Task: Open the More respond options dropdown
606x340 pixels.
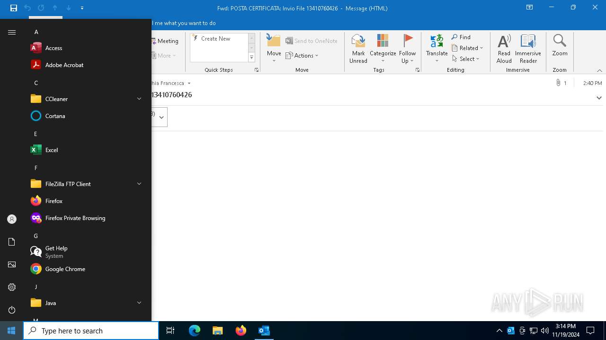Action: [x=164, y=55]
